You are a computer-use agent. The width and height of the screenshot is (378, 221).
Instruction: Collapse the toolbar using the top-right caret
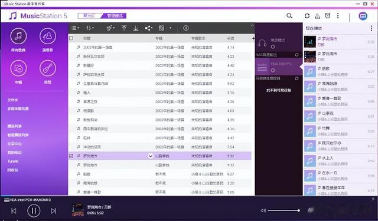[252, 25]
